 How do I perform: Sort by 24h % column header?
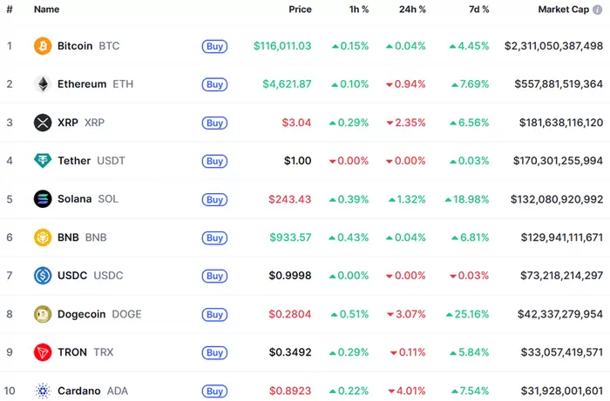pos(410,10)
